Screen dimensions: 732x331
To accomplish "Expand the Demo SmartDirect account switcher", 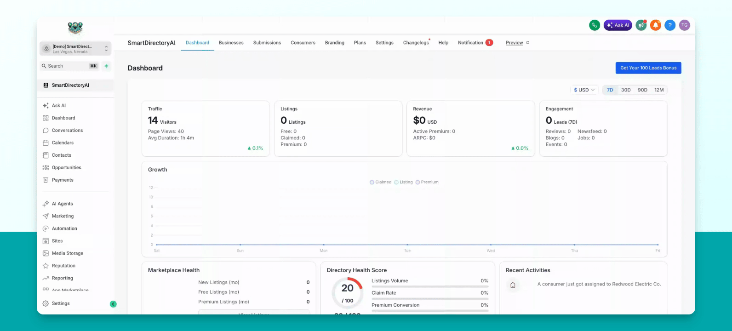I will (75, 48).
